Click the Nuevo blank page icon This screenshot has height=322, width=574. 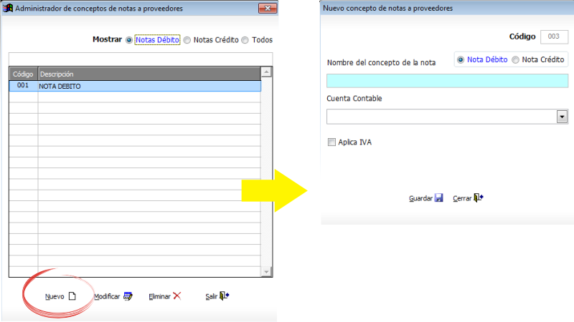click(x=72, y=296)
